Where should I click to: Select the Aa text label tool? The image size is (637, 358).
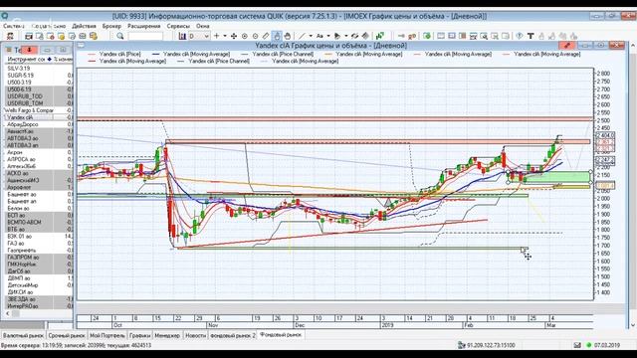319,36
